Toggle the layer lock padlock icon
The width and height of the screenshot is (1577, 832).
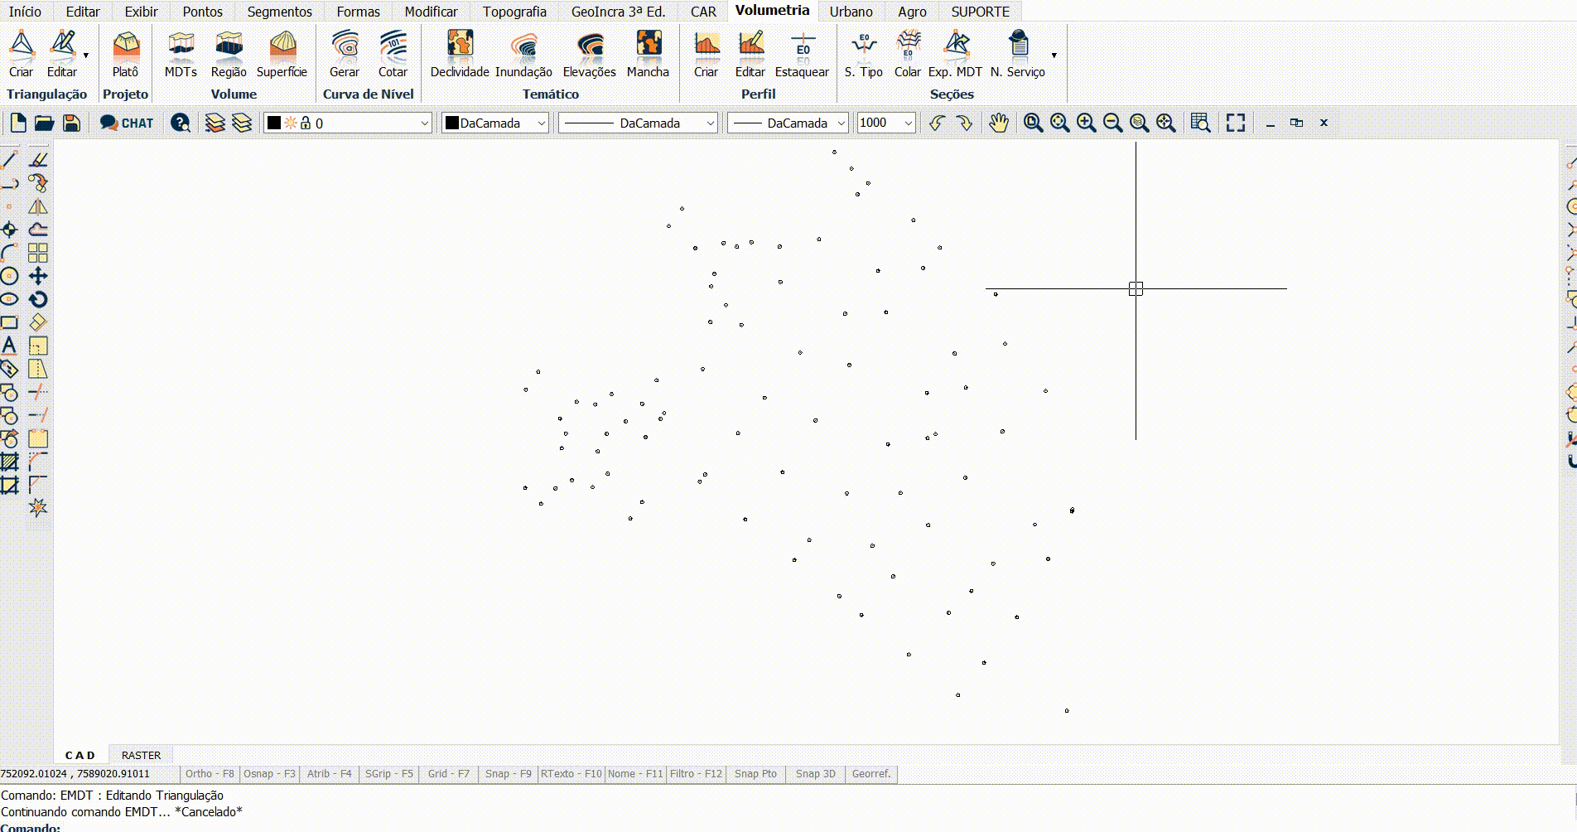(x=305, y=123)
